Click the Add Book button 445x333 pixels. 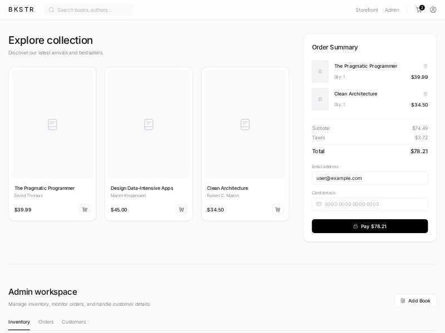416,301
